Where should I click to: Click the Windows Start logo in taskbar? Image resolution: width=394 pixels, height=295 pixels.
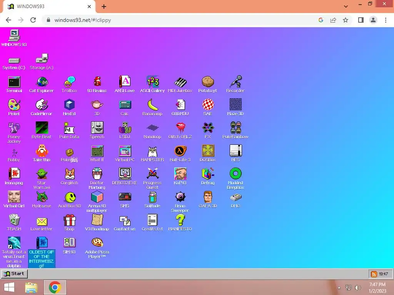(9, 287)
